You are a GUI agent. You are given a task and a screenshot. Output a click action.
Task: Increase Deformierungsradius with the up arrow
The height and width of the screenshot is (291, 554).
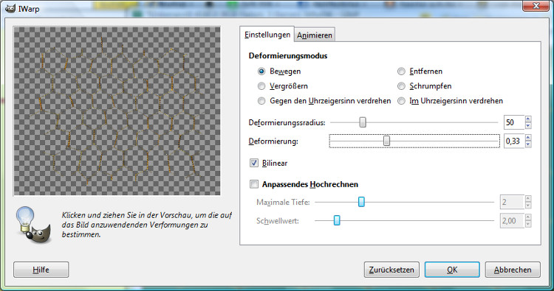point(528,119)
